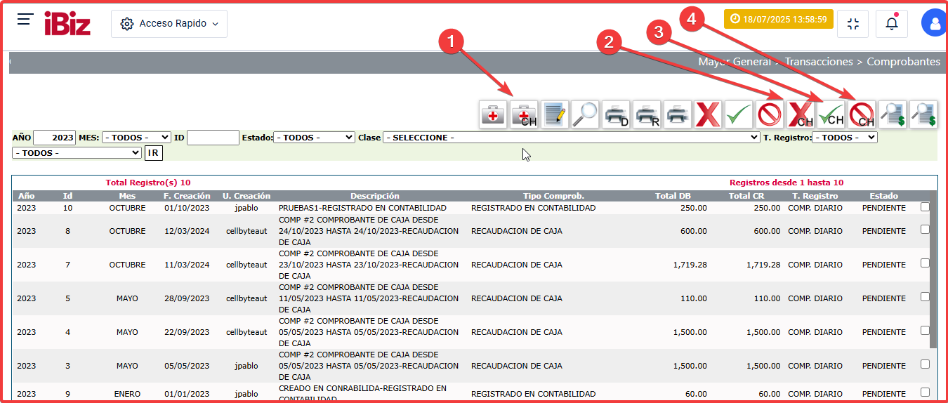Click the red prohibition icon without CH

(770, 114)
